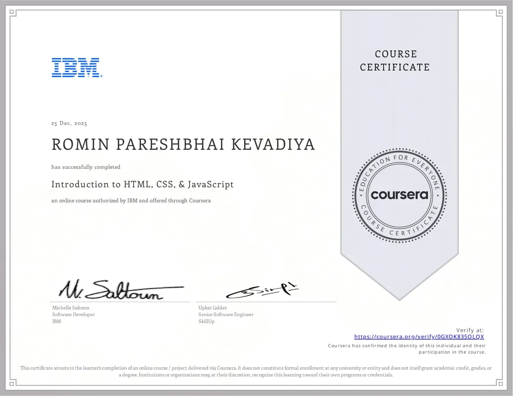514x397 pixels.
Task: Click the name Michelle Saltoun
Action: (x=71, y=307)
